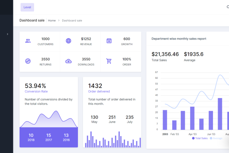Open the Level menu button

(x=27, y=7)
